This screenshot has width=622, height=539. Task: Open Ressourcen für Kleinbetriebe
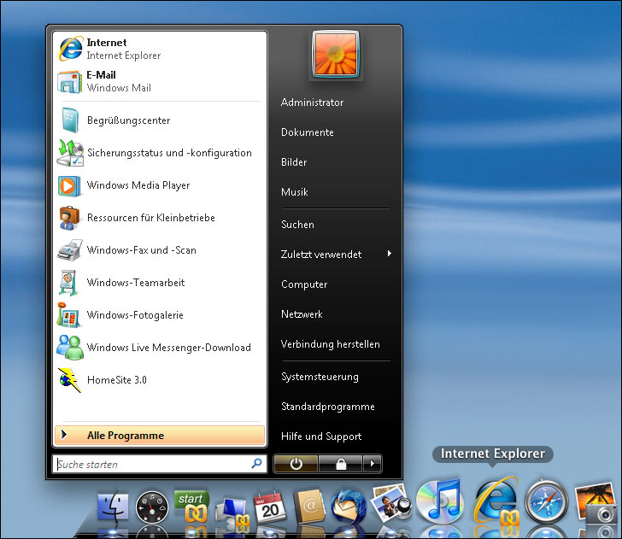[160, 218]
